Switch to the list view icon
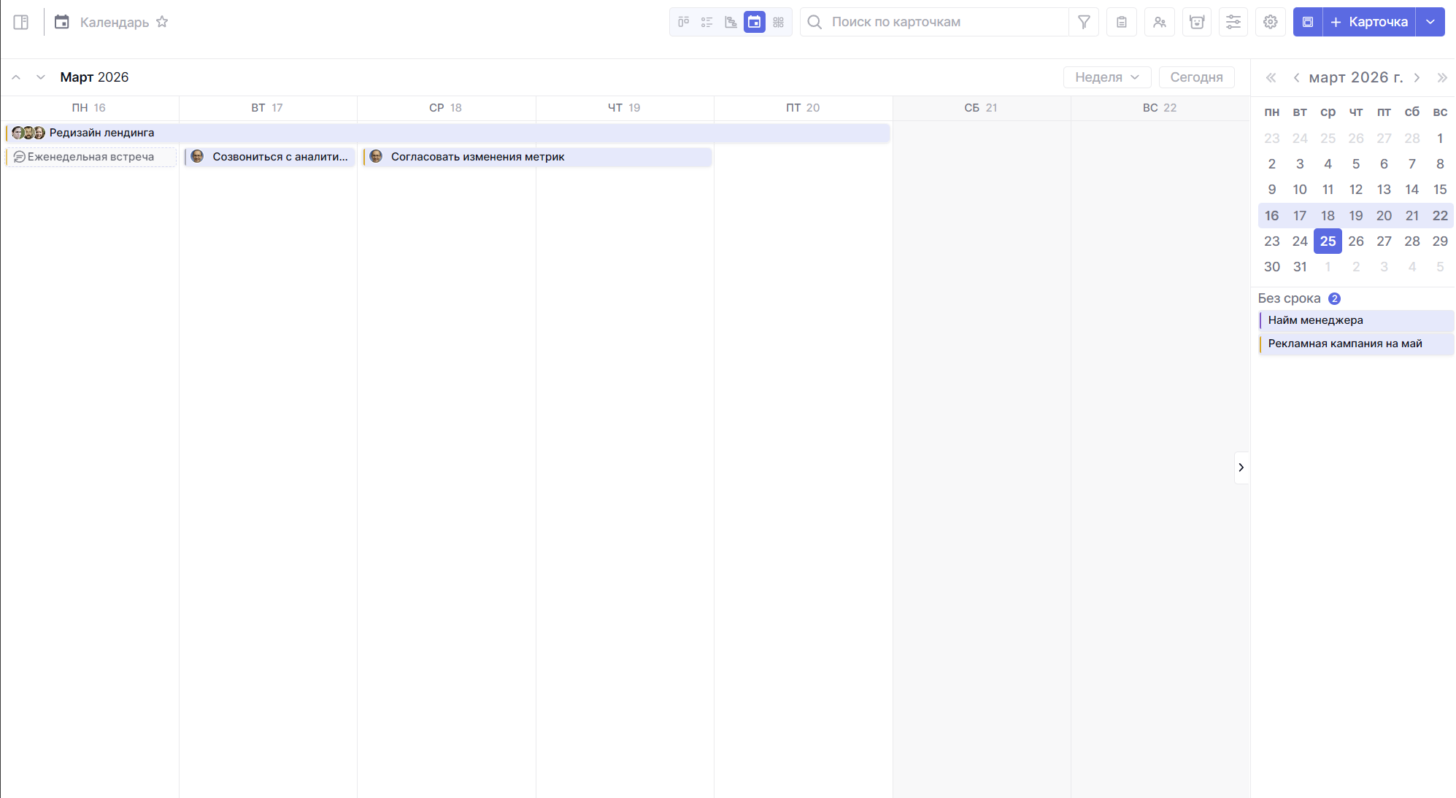The height and width of the screenshot is (798, 1456). coord(706,22)
